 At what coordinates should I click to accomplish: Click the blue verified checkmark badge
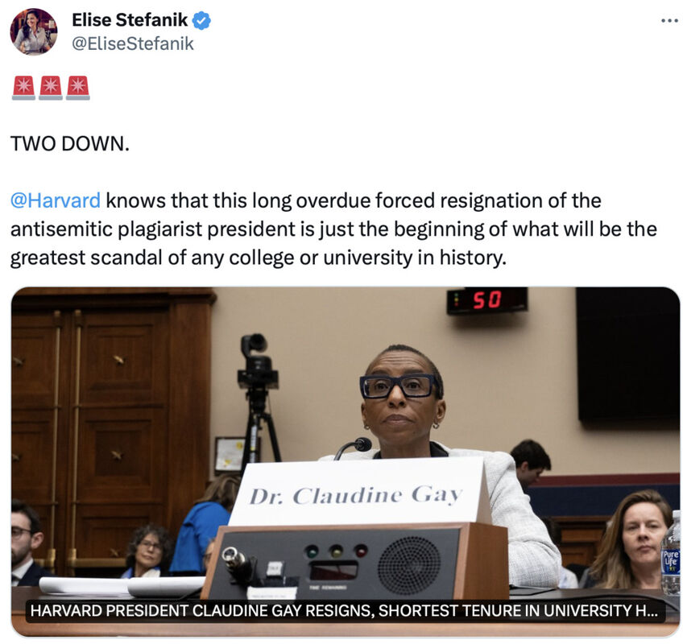pyautogui.click(x=201, y=20)
